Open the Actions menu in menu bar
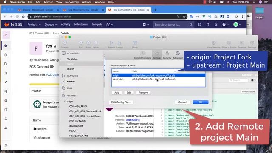The width and height of the screenshot is (272, 153). pos(87,2)
